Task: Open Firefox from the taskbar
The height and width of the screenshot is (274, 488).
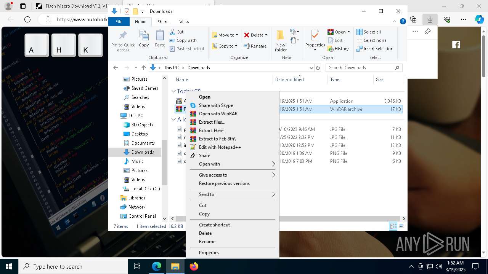Action: pyautogui.click(x=194, y=266)
